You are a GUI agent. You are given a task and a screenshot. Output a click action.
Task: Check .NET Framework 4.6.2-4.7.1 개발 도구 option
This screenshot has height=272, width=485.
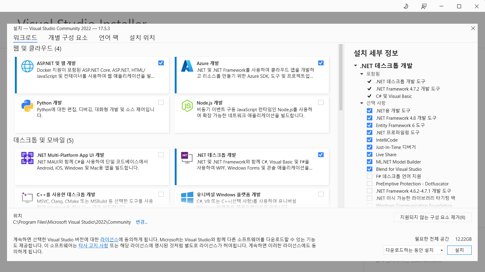click(370, 191)
